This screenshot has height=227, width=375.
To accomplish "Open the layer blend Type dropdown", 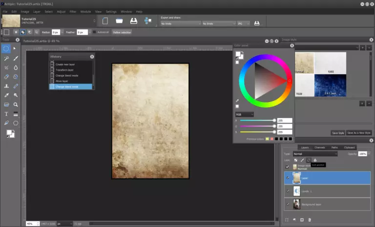I will 315,154.
